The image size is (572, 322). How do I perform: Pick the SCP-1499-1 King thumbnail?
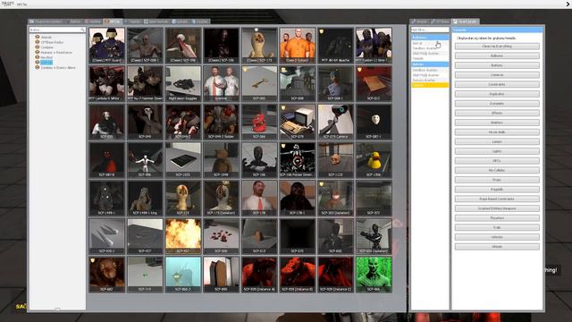tap(145, 198)
